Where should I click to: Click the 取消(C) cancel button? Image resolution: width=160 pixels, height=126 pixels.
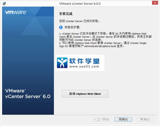point(145,119)
